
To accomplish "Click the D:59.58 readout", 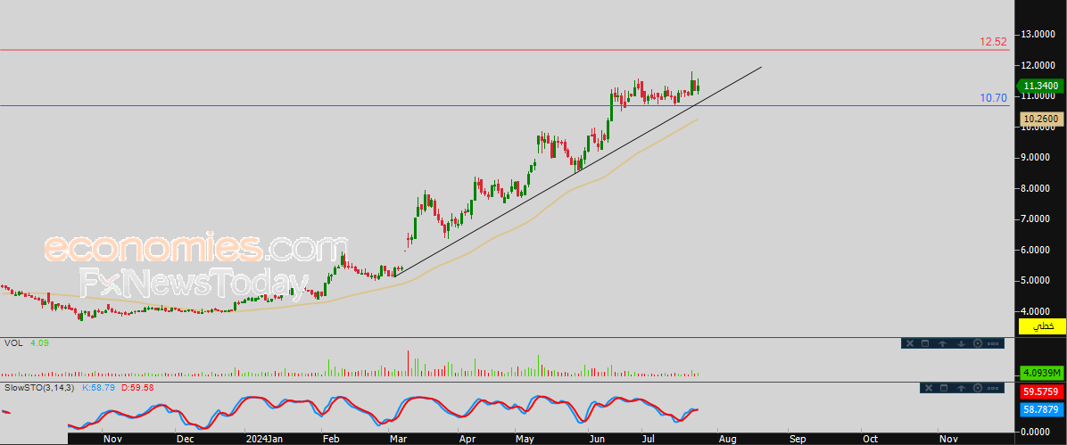I will pos(138,387).
